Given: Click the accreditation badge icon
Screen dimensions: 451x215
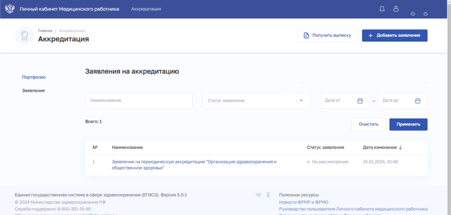Looking at the screenshot, I should click(25, 36).
